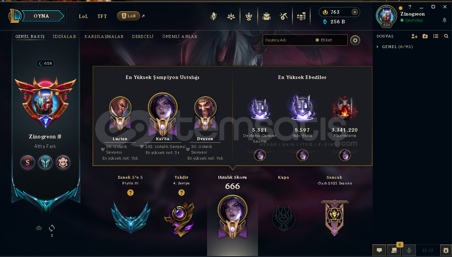Open the Store coins icon
452x257 pixels.
[x=302, y=16]
